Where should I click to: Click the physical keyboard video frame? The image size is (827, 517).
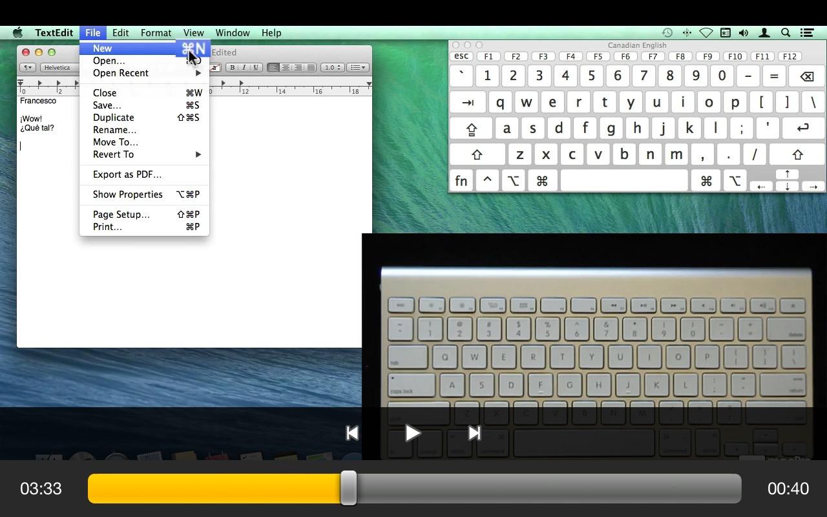pos(594,347)
